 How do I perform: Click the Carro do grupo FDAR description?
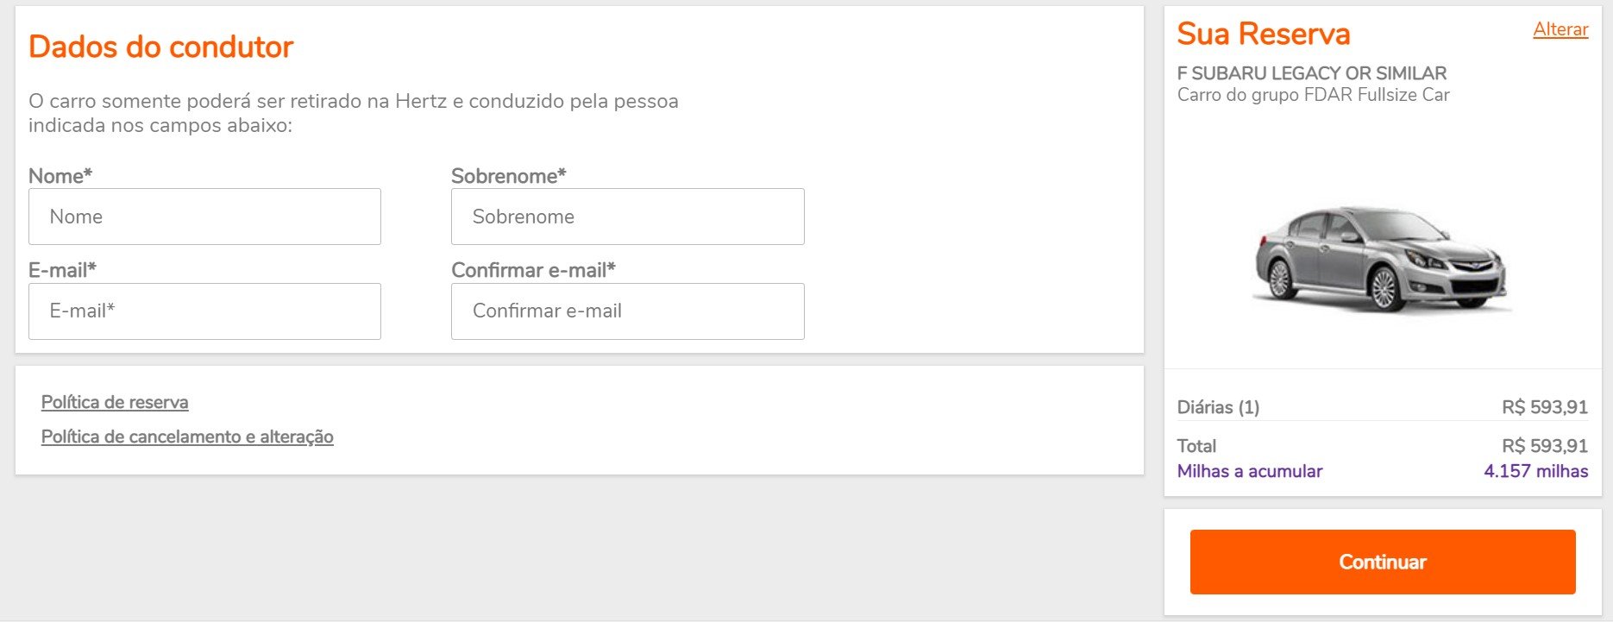tap(1314, 95)
